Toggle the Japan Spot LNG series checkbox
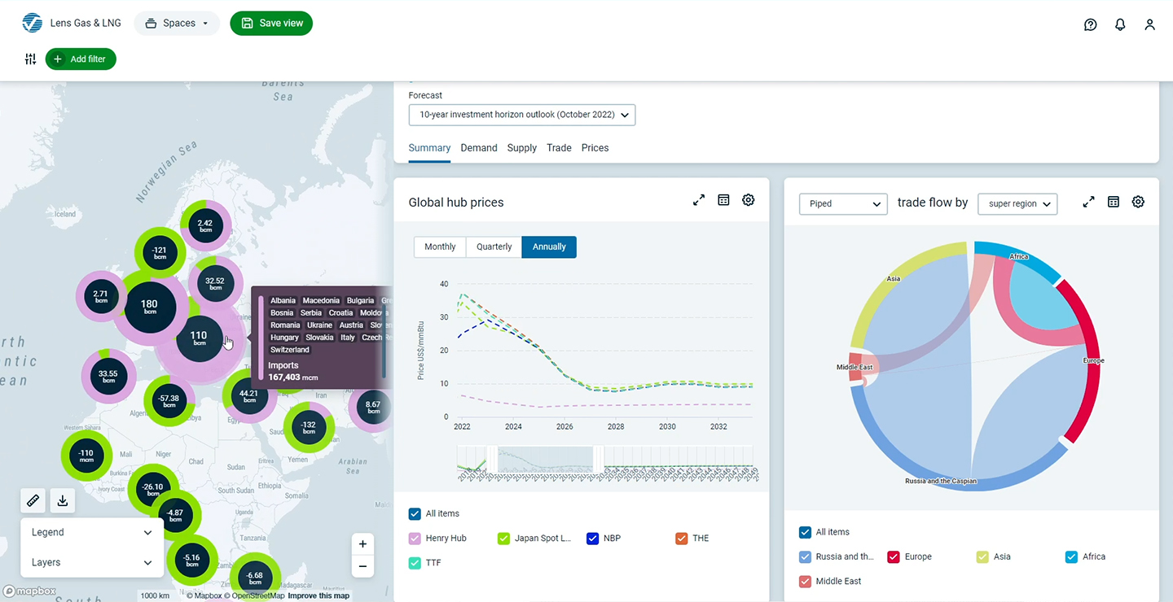Screen dimensions: 1173x602 tap(503, 538)
